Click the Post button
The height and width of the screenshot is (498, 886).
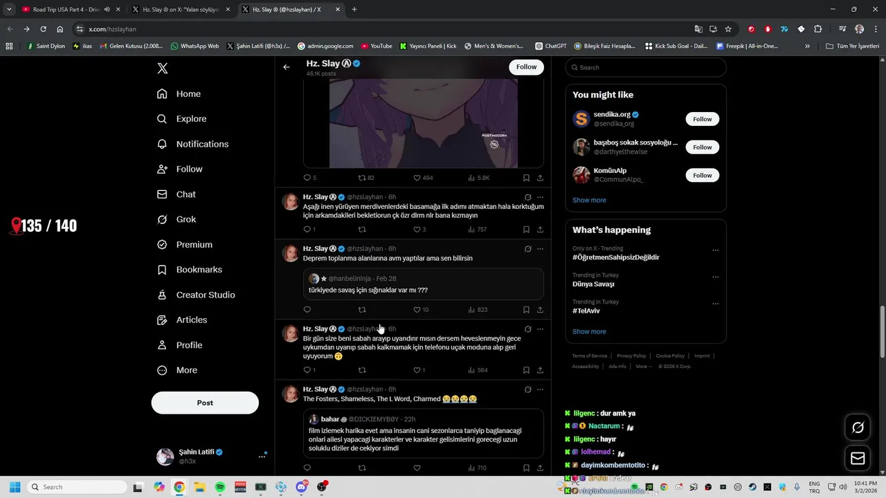[x=205, y=403]
